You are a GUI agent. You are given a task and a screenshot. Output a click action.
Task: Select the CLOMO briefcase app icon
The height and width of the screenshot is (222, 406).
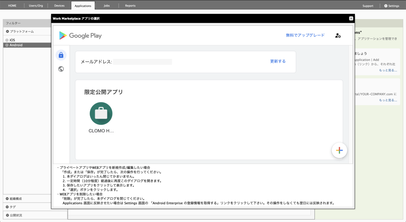pyautogui.click(x=101, y=113)
